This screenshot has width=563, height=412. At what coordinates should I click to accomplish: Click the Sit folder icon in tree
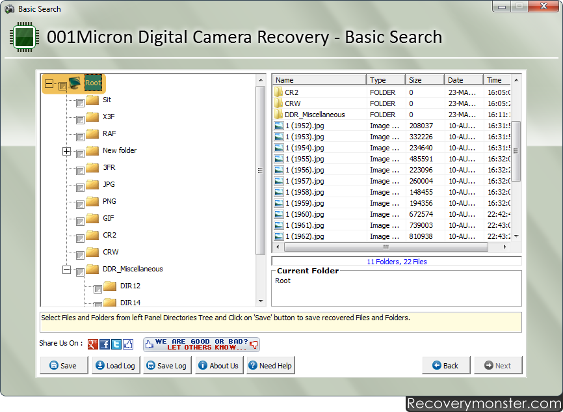pos(92,100)
